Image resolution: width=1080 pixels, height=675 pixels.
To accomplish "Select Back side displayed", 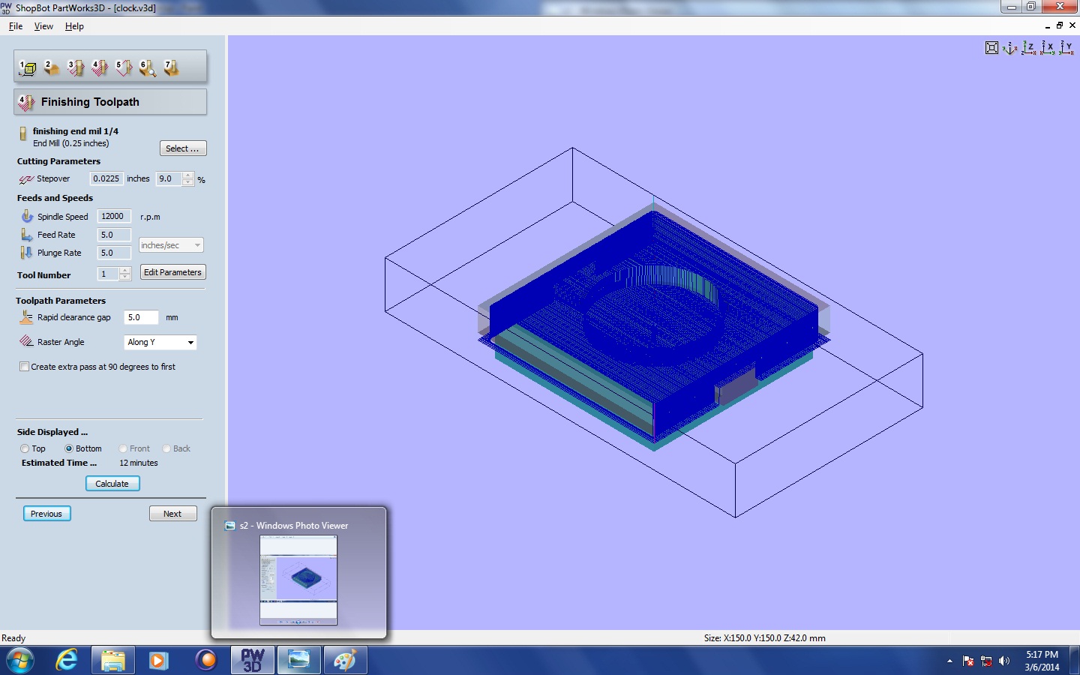I will pyautogui.click(x=166, y=448).
